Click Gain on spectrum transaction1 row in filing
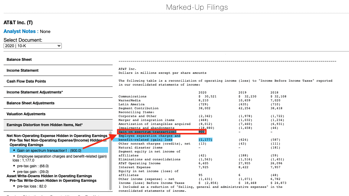 coord(162,132)
